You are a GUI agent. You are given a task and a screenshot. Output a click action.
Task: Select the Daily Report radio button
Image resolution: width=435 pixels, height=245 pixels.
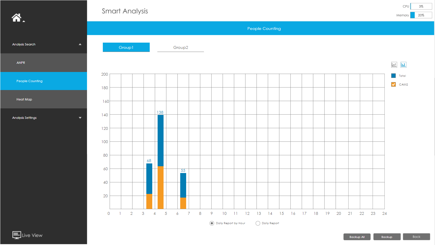pyautogui.click(x=258, y=223)
